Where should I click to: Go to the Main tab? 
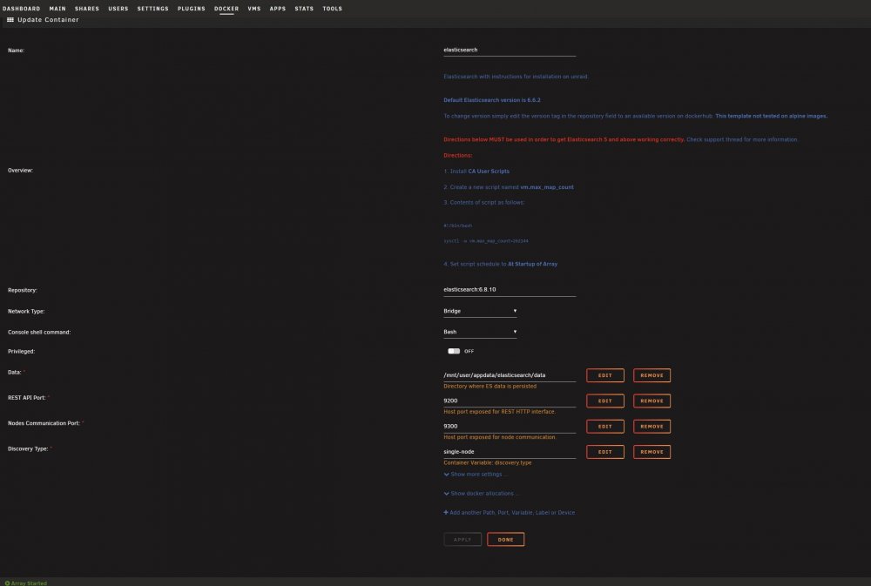pos(57,9)
